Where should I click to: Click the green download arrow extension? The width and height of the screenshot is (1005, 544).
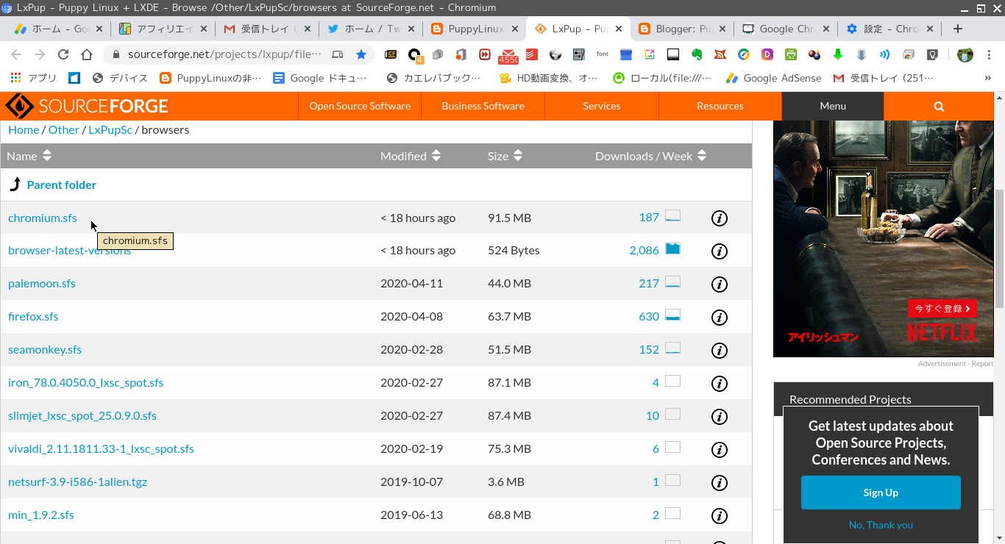838,54
